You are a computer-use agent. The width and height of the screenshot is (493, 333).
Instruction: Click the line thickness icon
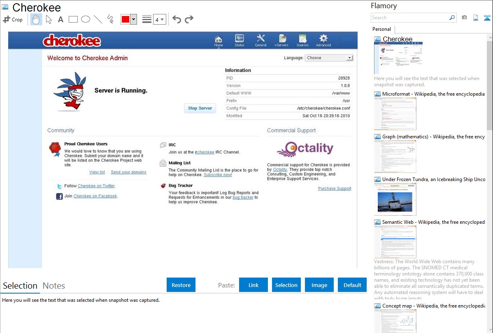[147, 19]
